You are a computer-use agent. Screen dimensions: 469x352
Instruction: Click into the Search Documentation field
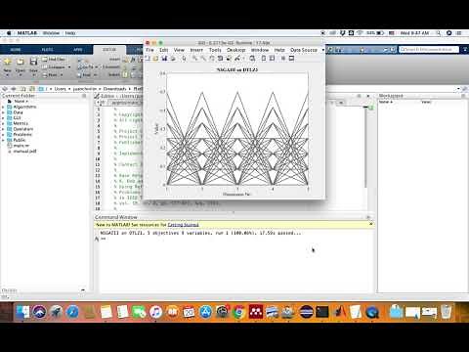(x=429, y=50)
